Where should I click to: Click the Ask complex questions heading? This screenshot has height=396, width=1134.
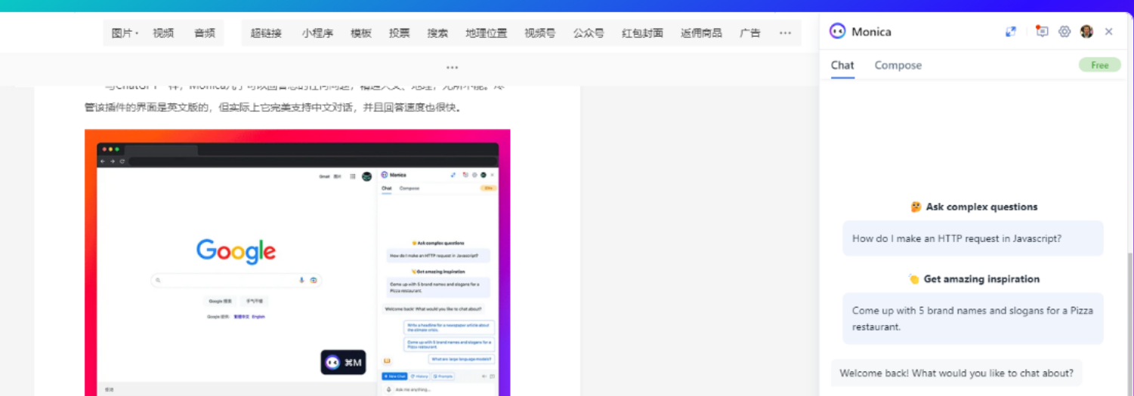click(x=974, y=207)
